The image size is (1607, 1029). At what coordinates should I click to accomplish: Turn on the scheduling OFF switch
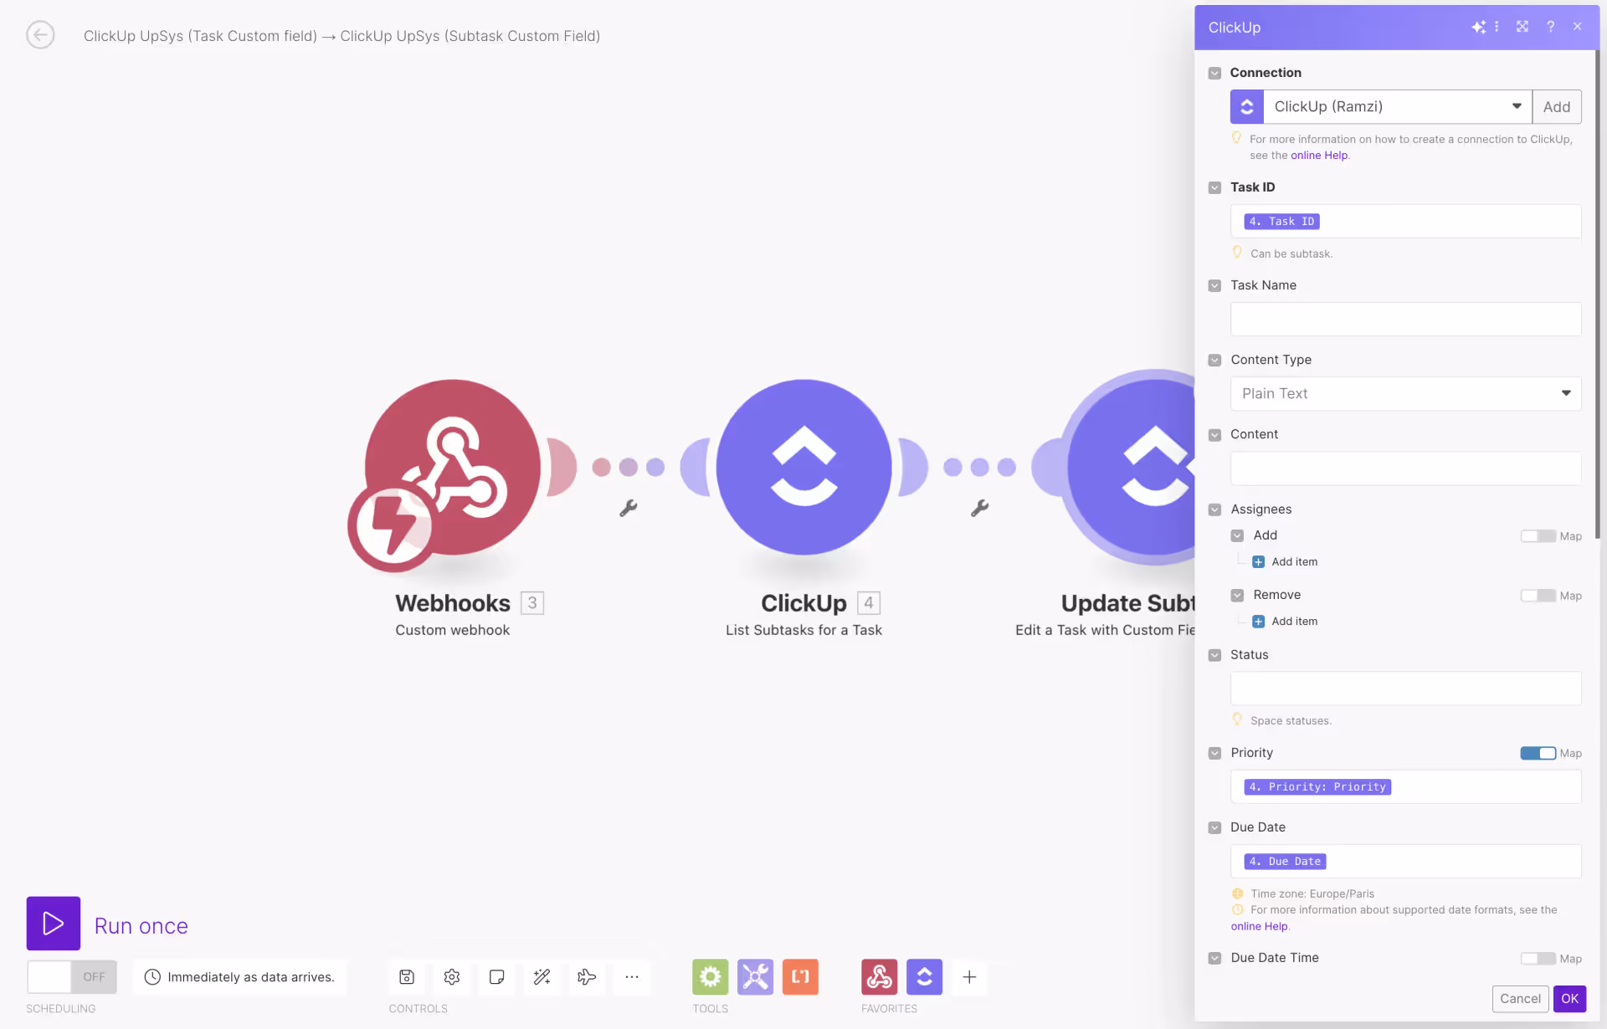(71, 976)
